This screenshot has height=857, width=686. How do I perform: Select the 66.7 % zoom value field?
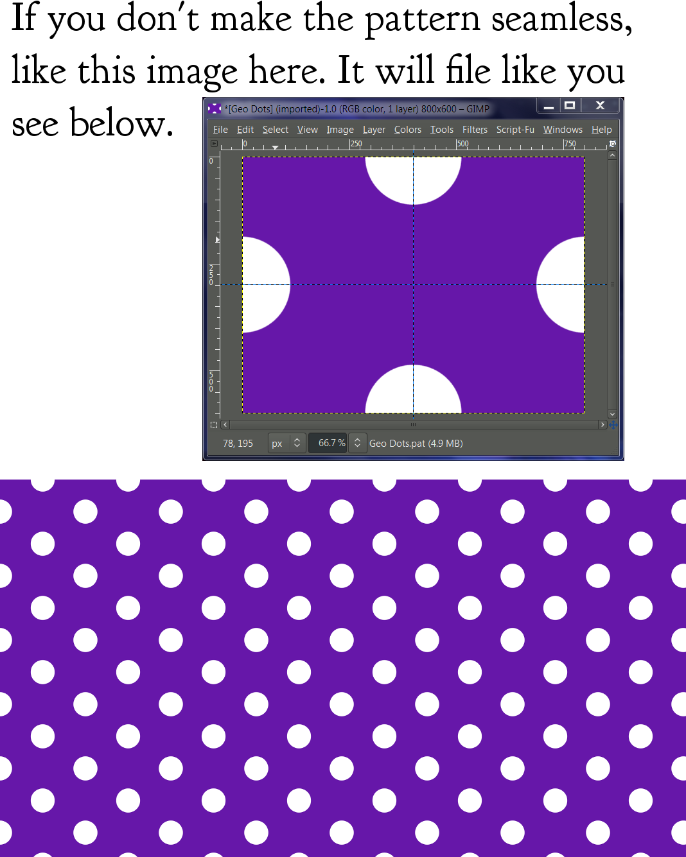pos(328,443)
